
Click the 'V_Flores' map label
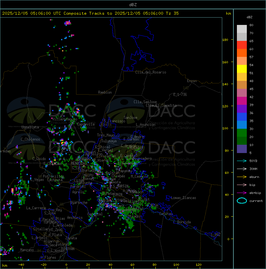coord(48,257)
